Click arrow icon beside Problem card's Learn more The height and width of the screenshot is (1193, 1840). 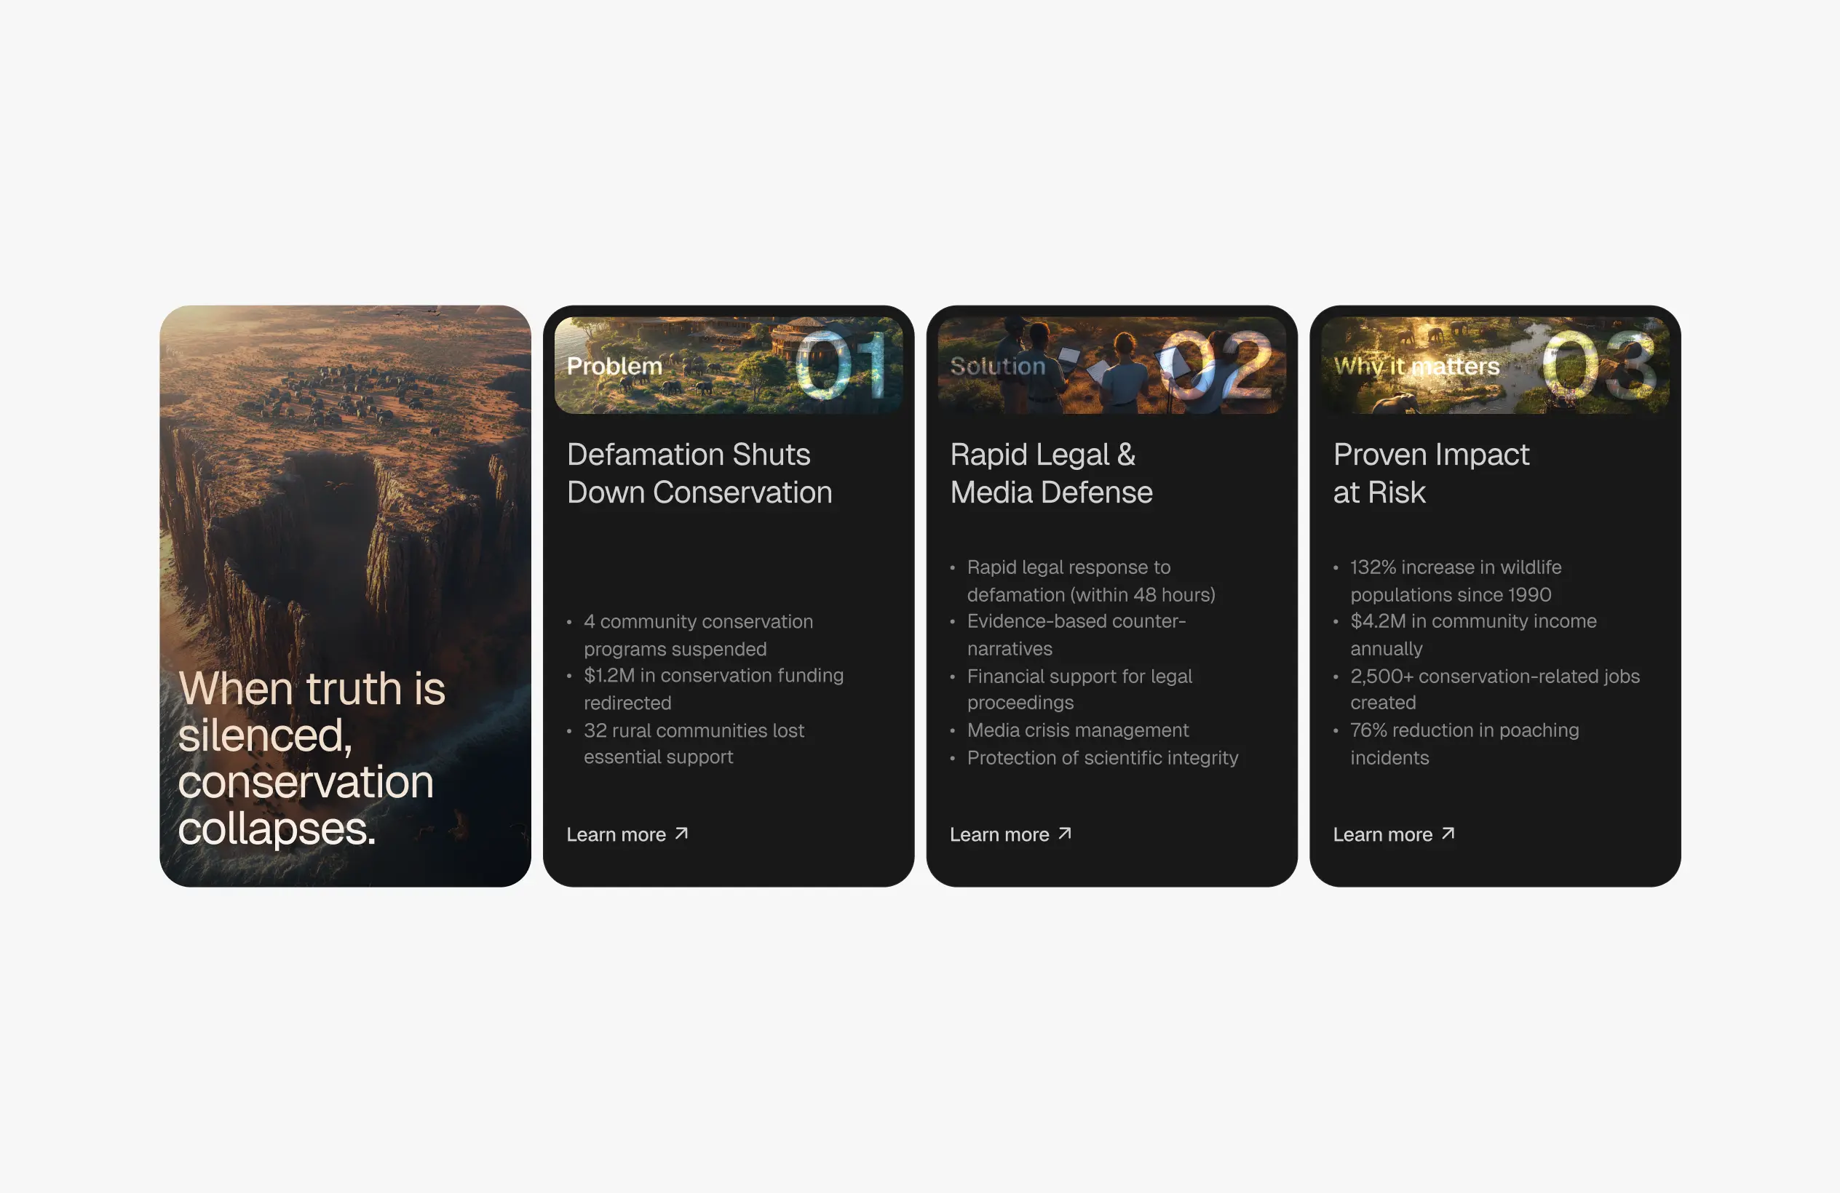[x=681, y=834]
